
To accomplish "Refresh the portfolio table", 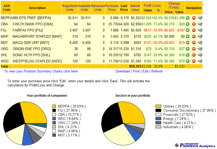I will [x=157, y=71].
